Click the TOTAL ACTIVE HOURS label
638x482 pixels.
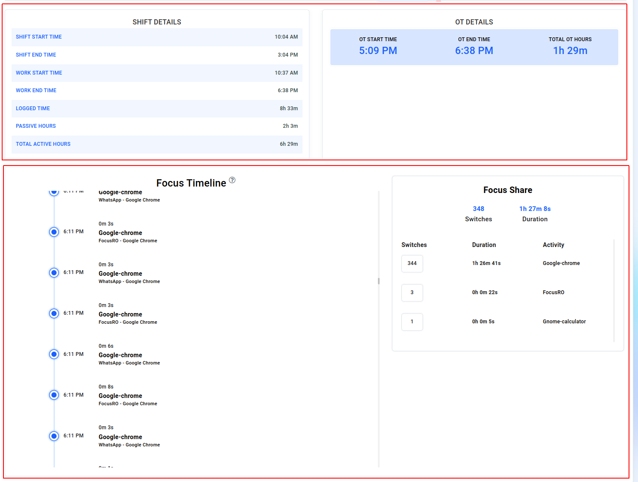point(43,144)
